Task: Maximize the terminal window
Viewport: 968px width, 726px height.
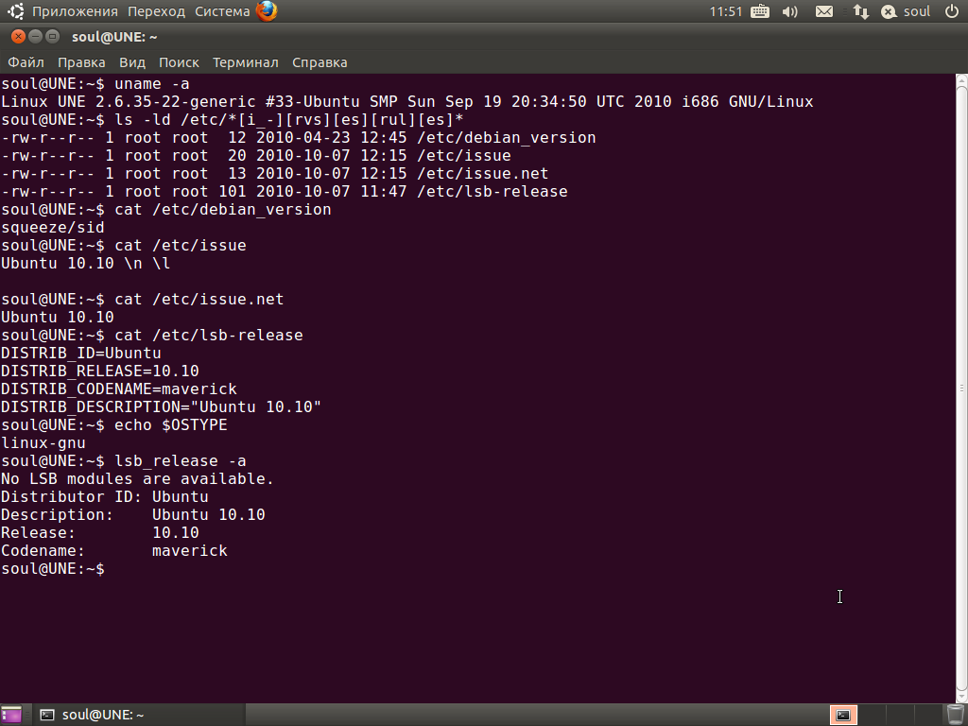Action: [53, 37]
